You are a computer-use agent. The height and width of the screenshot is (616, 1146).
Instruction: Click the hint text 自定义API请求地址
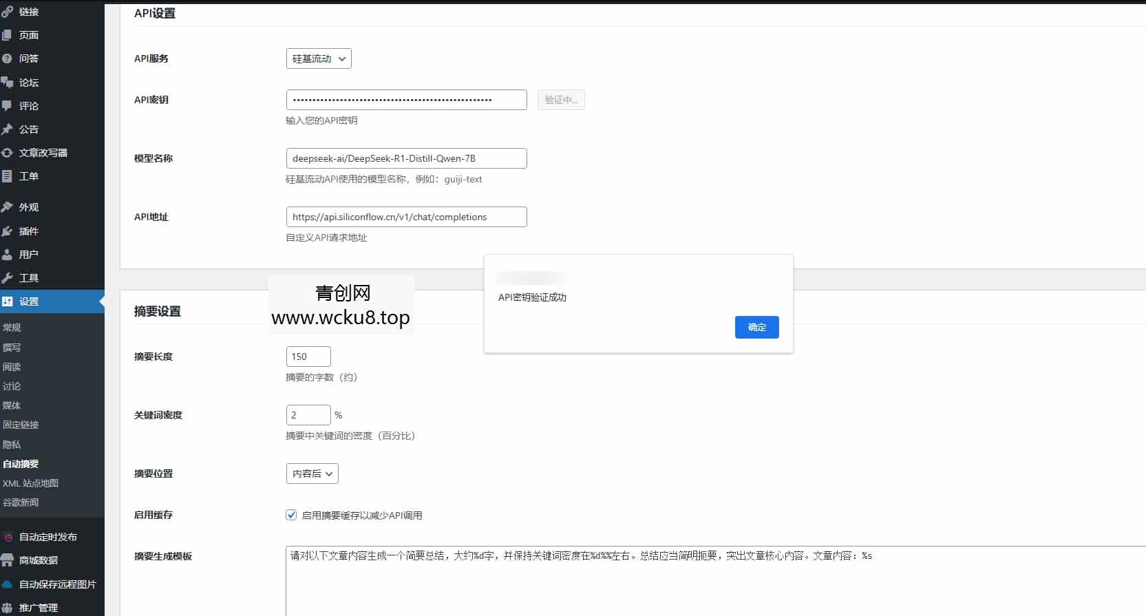[326, 237]
